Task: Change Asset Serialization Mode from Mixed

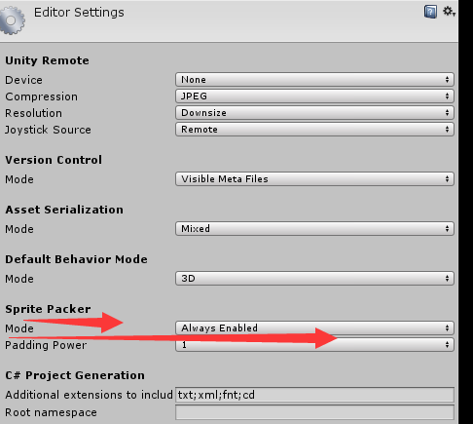Action: [x=314, y=229]
